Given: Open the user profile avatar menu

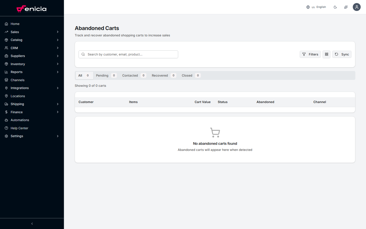Looking at the screenshot, I should pyautogui.click(x=357, y=7).
